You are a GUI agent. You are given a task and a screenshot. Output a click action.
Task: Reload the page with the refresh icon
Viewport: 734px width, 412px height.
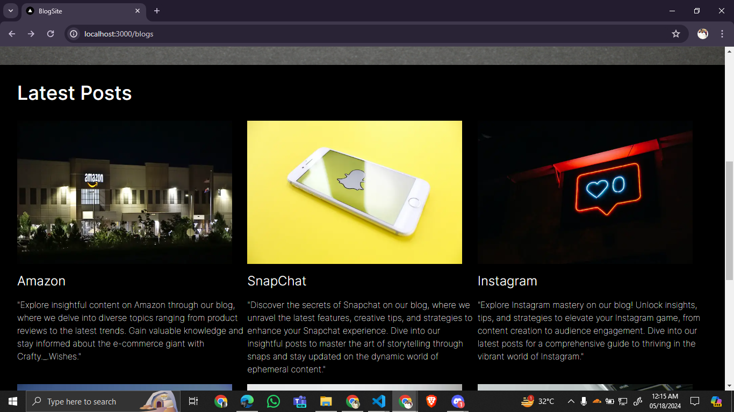click(51, 34)
